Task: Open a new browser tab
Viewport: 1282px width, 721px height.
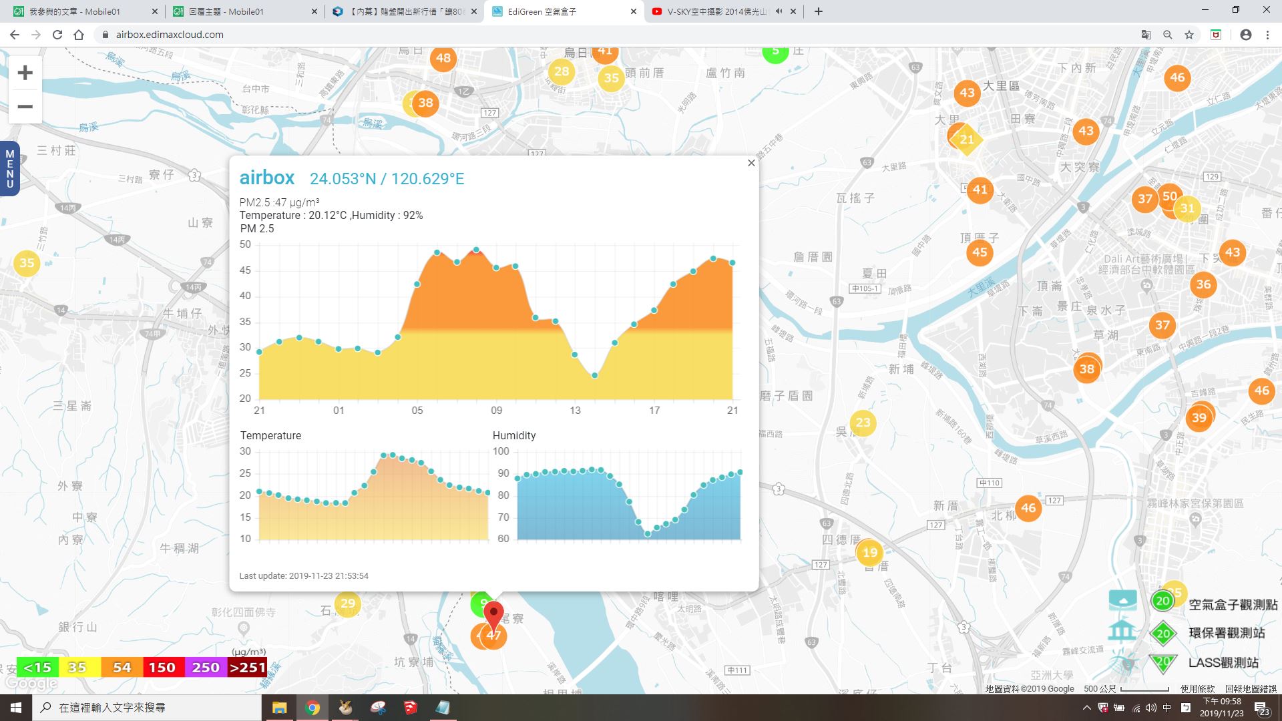Action: coord(819,11)
